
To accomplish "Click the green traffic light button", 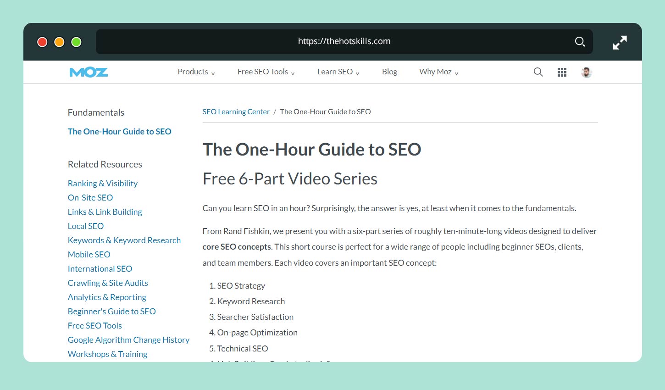I will pos(76,41).
